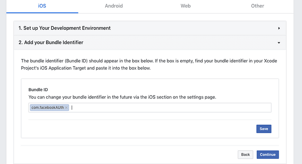Open step 1 Set up Your Development Environment header
This screenshot has width=302, height=164.
(x=150, y=28)
